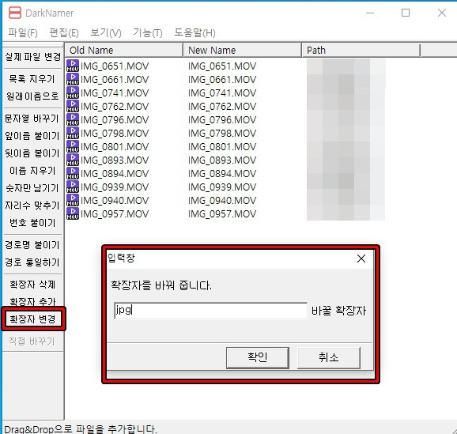Select Old Name text IMG_0651.MOV

(x=115, y=66)
